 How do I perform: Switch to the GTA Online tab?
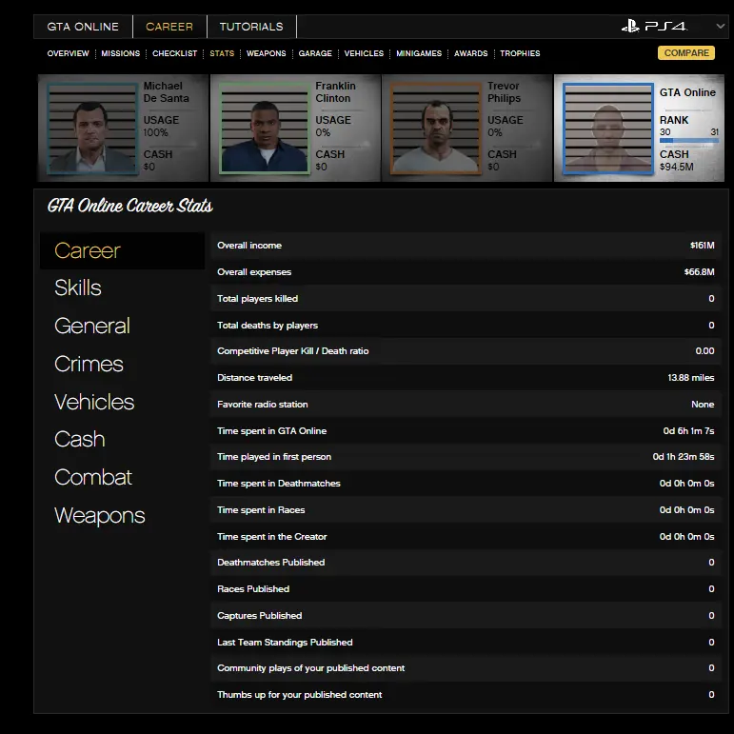83,27
